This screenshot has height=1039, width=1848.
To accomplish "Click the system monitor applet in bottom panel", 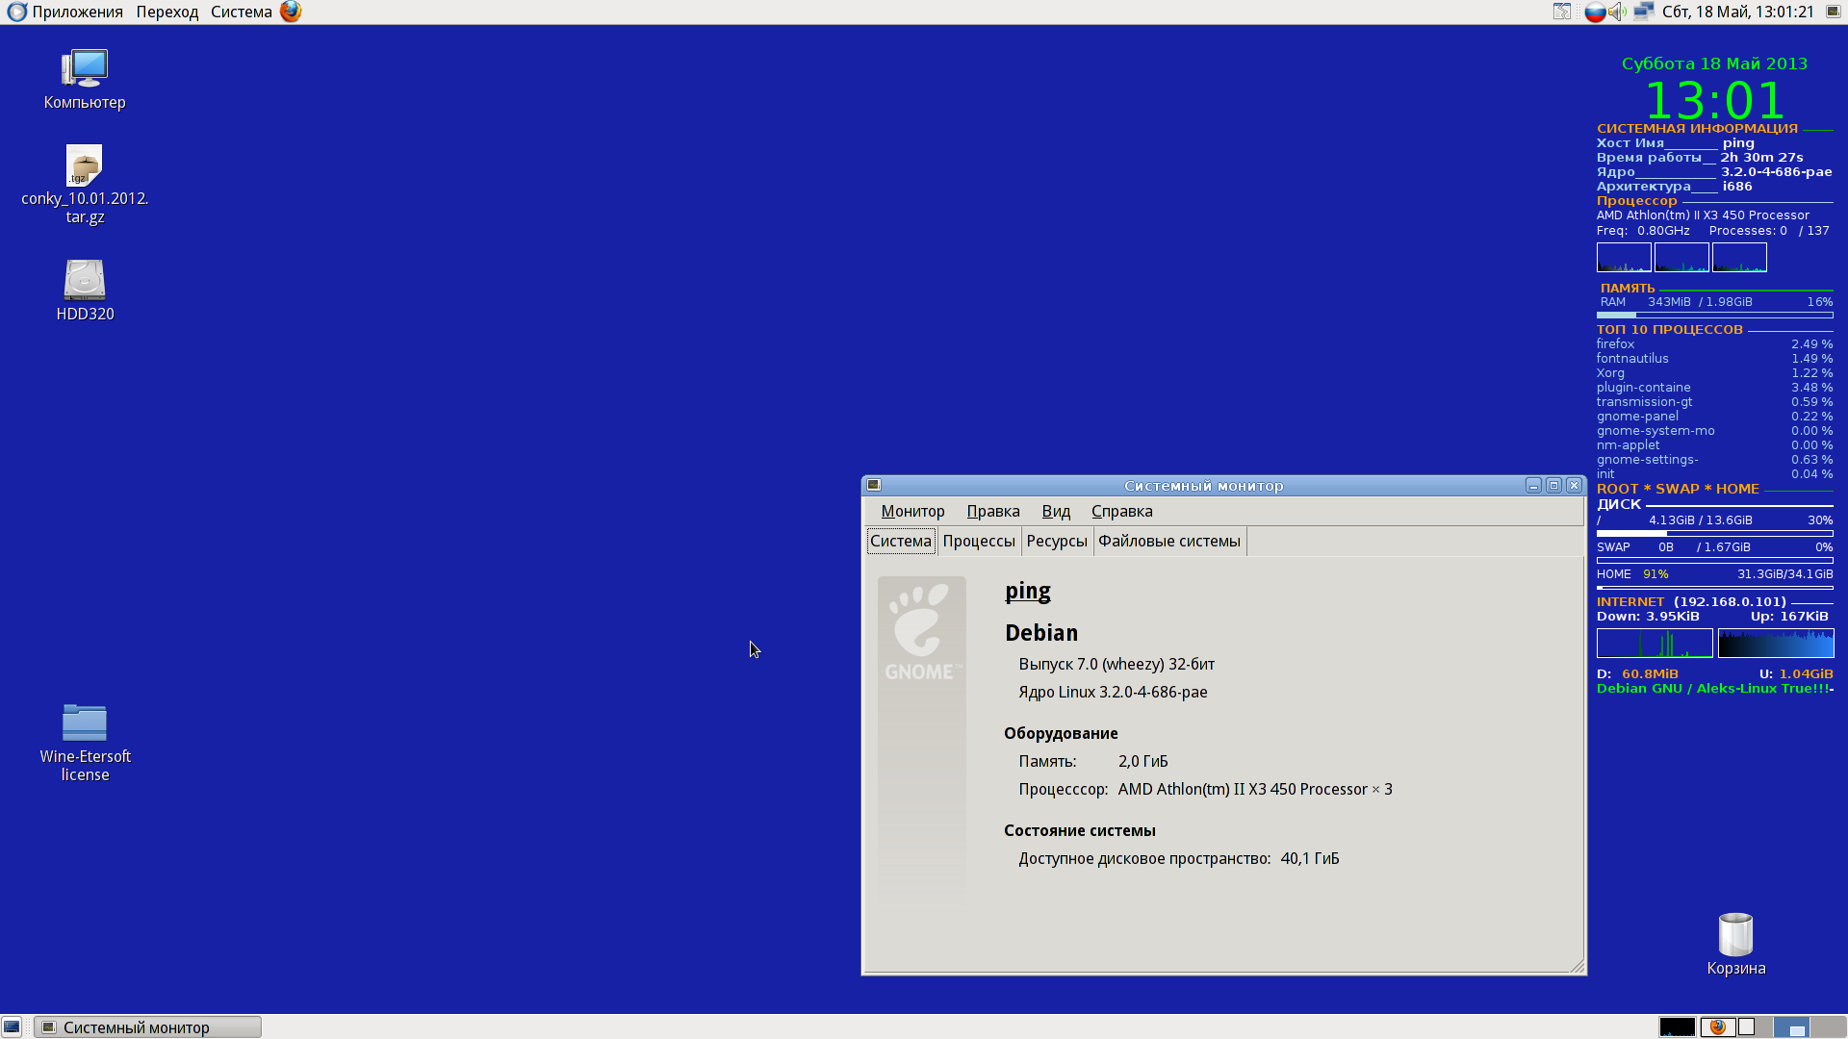I will click(x=1677, y=1027).
